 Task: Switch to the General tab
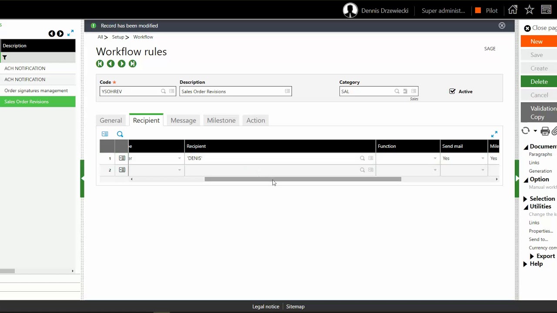111,120
